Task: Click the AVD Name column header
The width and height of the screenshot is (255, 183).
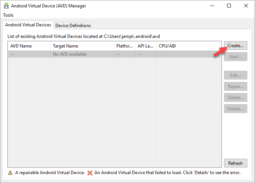Action: [29, 46]
